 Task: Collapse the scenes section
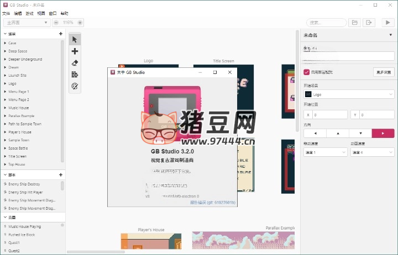click(5, 34)
